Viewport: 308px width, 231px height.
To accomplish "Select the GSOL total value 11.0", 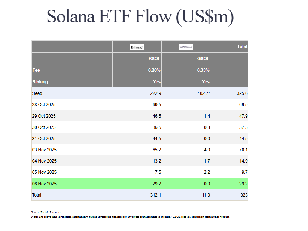I will (205, 195).
